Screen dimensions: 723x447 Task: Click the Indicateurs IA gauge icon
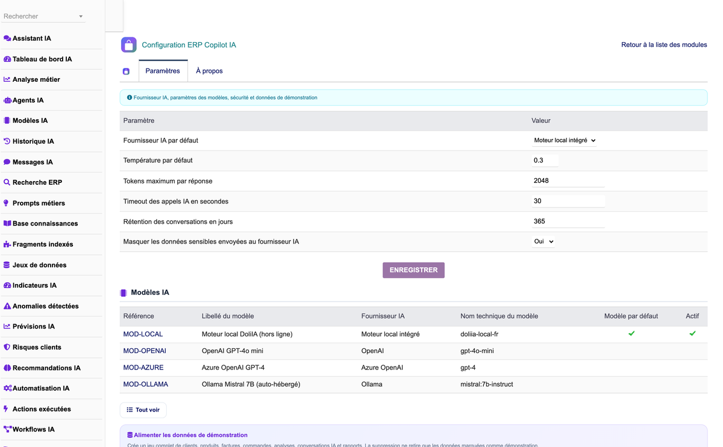coord(7,285)
